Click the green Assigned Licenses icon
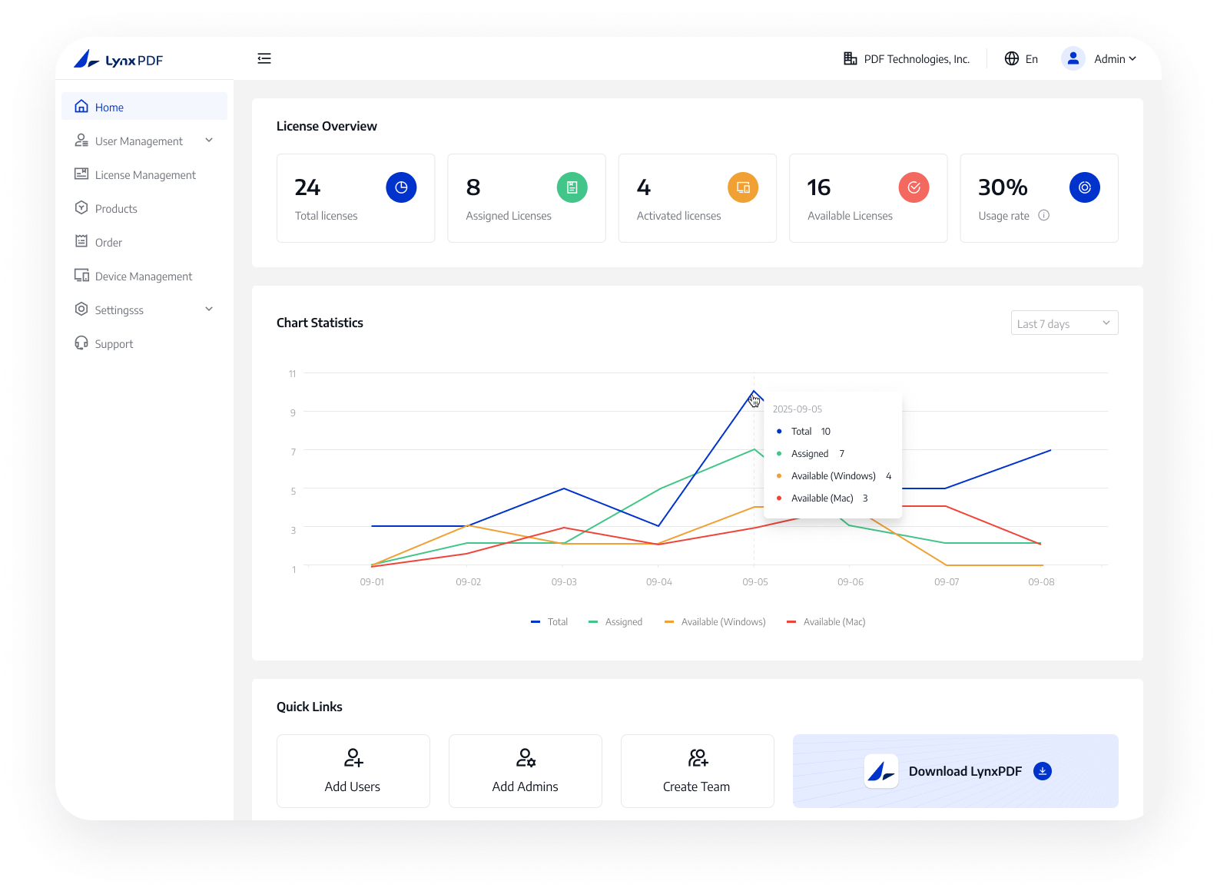The height and width of the screenshot is (894, 1217). [x=572, y=187]
